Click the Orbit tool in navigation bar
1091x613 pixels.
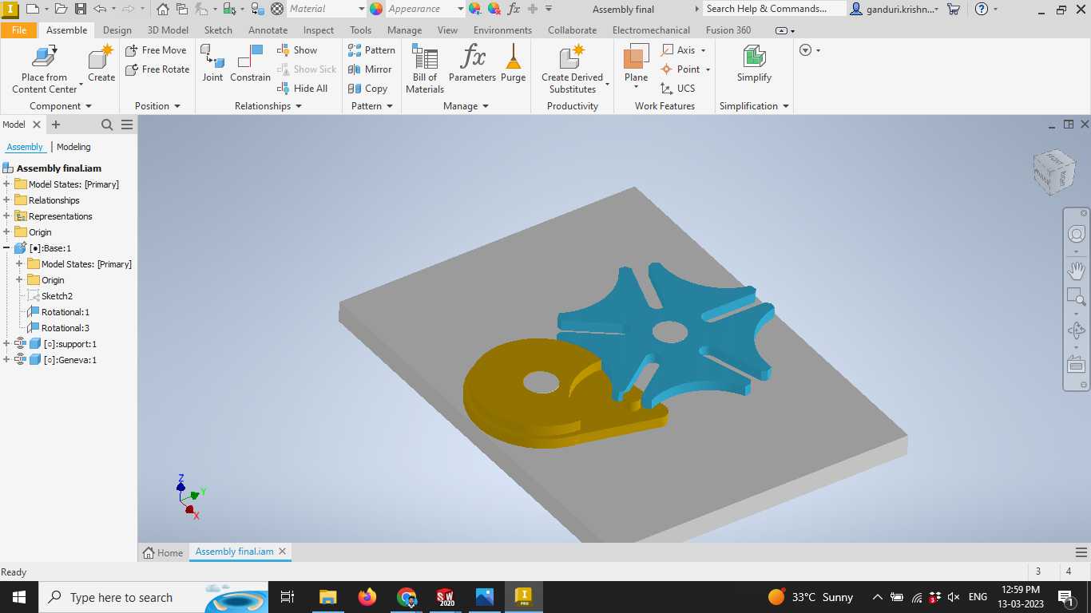pos(1076,330)
